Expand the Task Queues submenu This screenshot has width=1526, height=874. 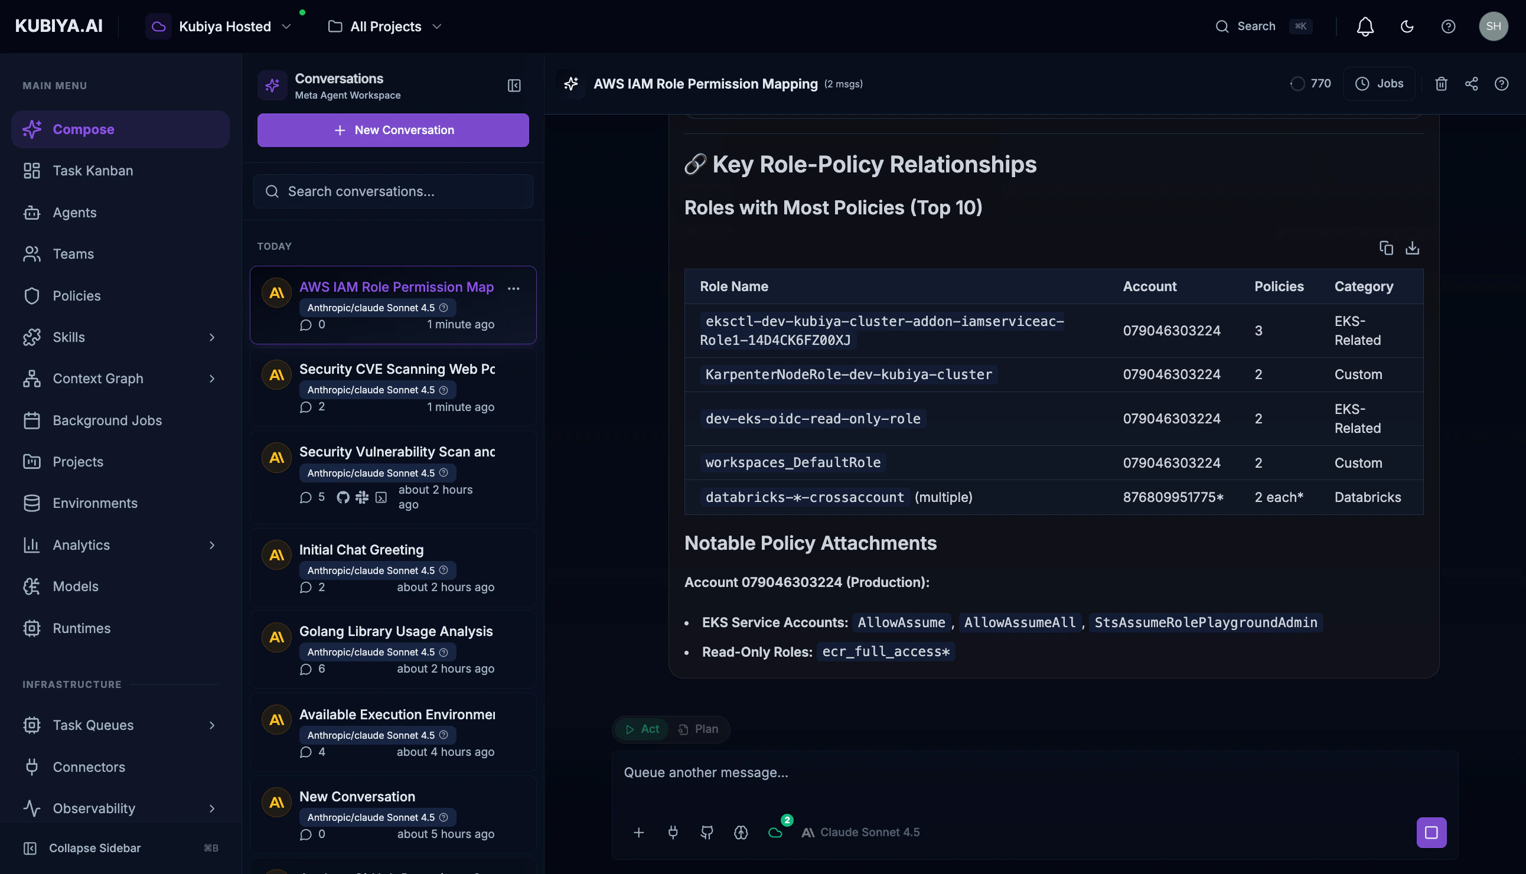tap(212, 725)
